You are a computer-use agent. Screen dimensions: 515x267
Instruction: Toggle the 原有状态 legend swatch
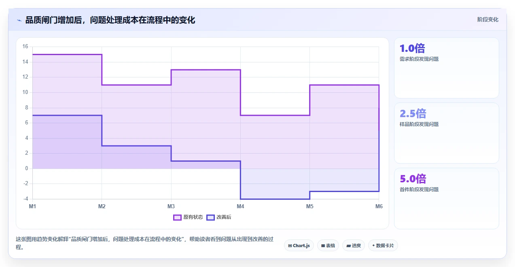pos(177,217)
